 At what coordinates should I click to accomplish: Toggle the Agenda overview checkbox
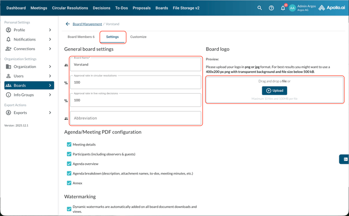(x=69, y=164)
